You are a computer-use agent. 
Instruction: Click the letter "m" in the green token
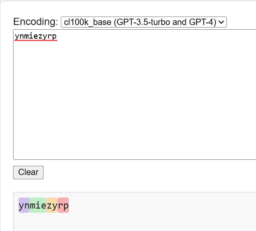tap(33, 206)
